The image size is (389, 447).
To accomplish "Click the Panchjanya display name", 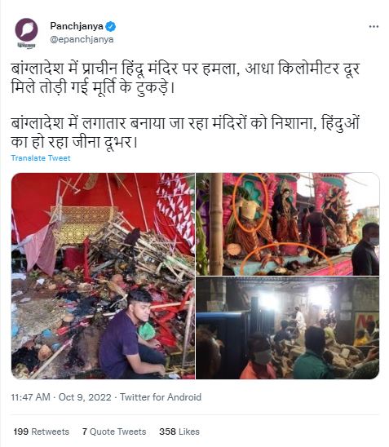I will (77, 26).
